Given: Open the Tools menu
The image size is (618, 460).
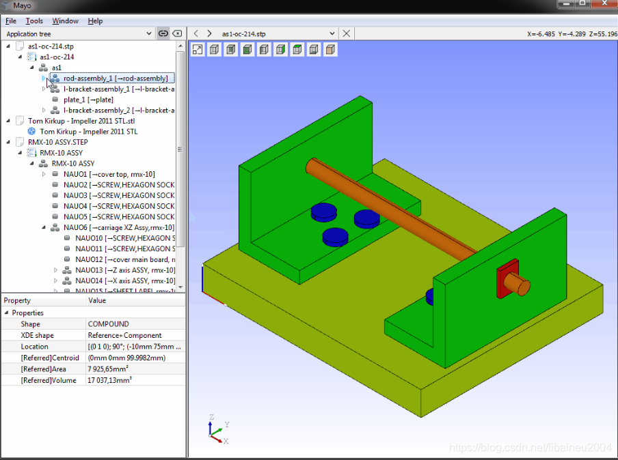Looking at the screenshot, I should (x=33, y=20).
